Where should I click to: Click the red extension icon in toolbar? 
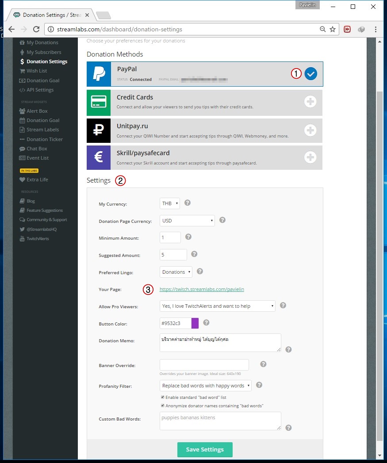347,29
